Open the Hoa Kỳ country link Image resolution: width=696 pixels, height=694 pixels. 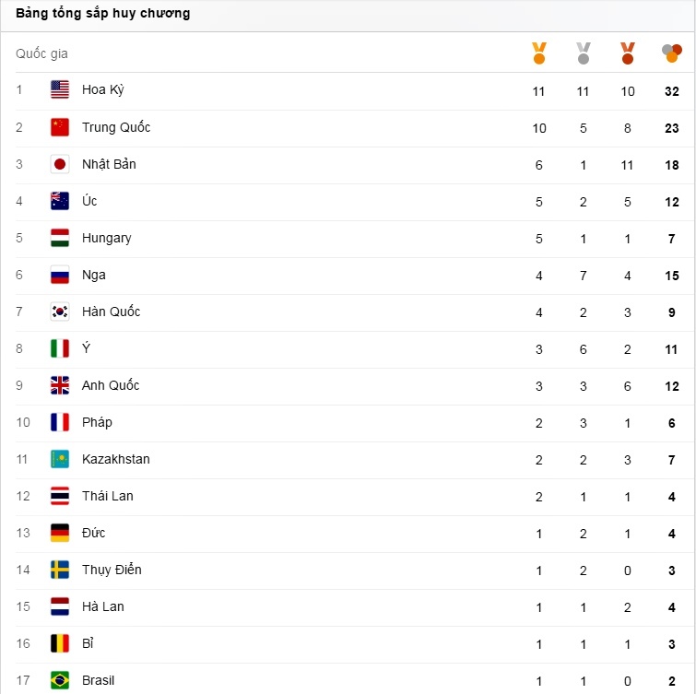[102, 90]
